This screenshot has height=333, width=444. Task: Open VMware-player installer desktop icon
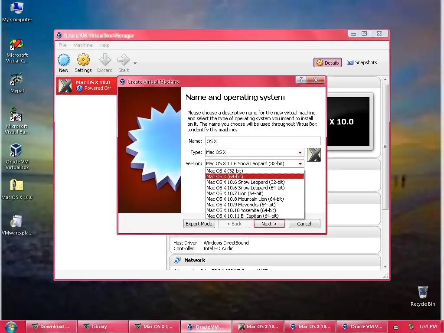click(x=17, y=225)
